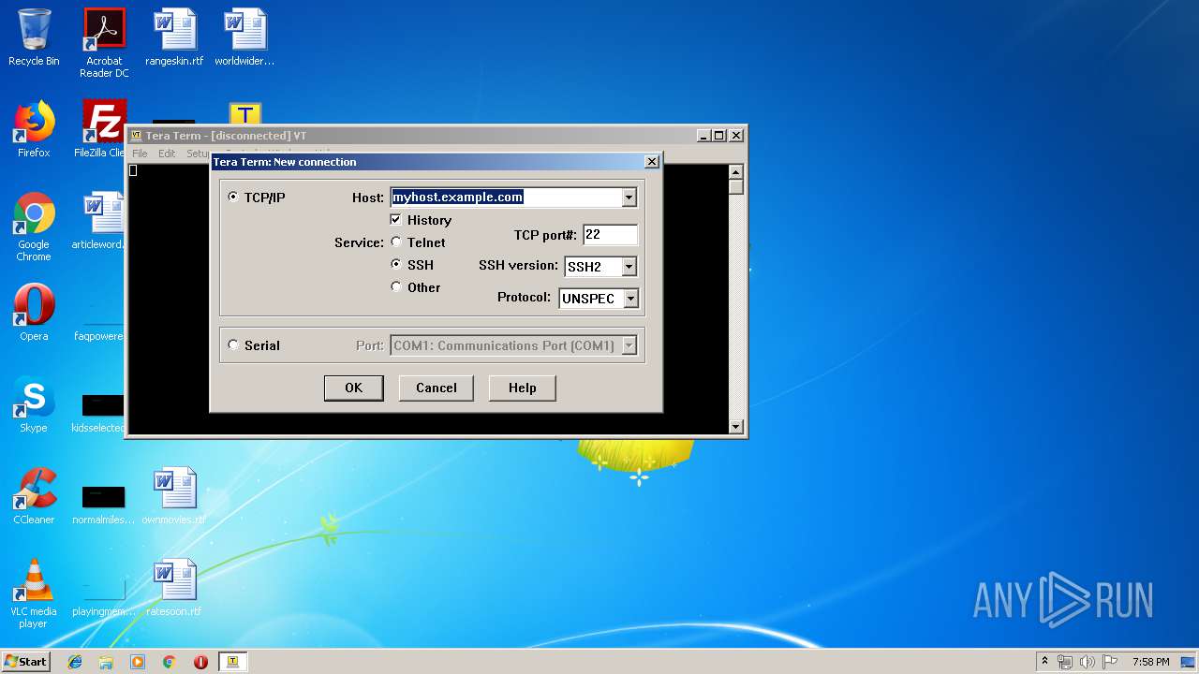Choose Other as the service
Image resolution: width=1199 pixels, height=674 pixels.
(396, 287)
